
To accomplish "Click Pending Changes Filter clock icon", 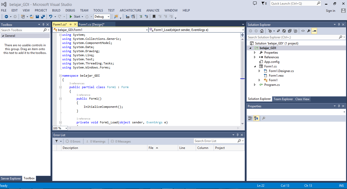I will tap(270, 31).
